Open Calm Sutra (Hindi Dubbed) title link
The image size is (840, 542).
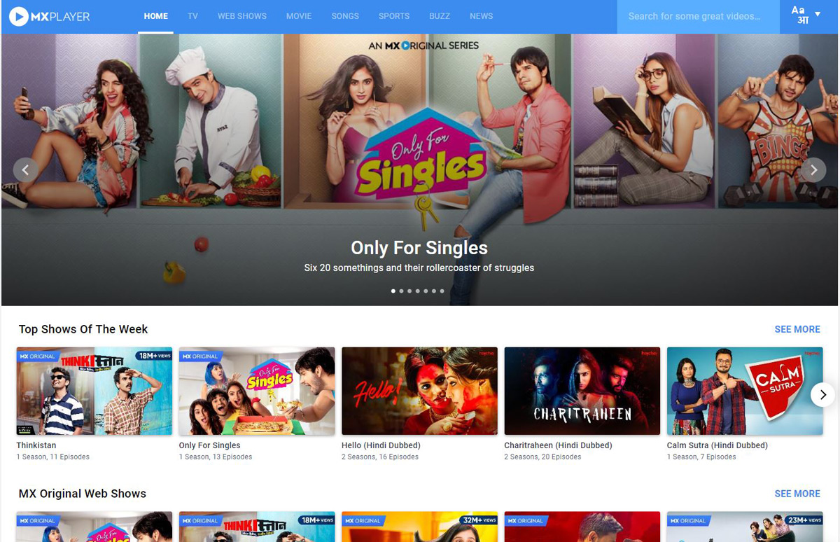717,445
